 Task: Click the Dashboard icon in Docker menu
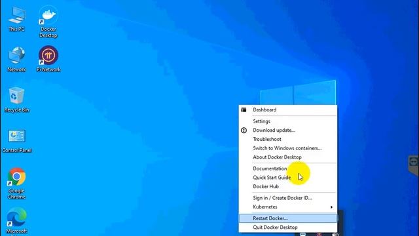pyautogui.click(x=244, y=109)
